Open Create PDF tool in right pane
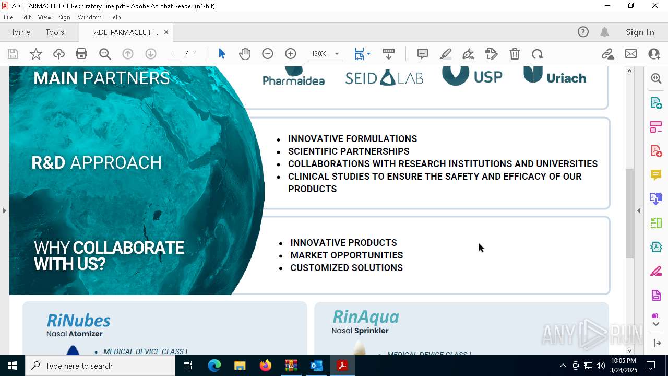The image size is (668, 376). point(656,151)
